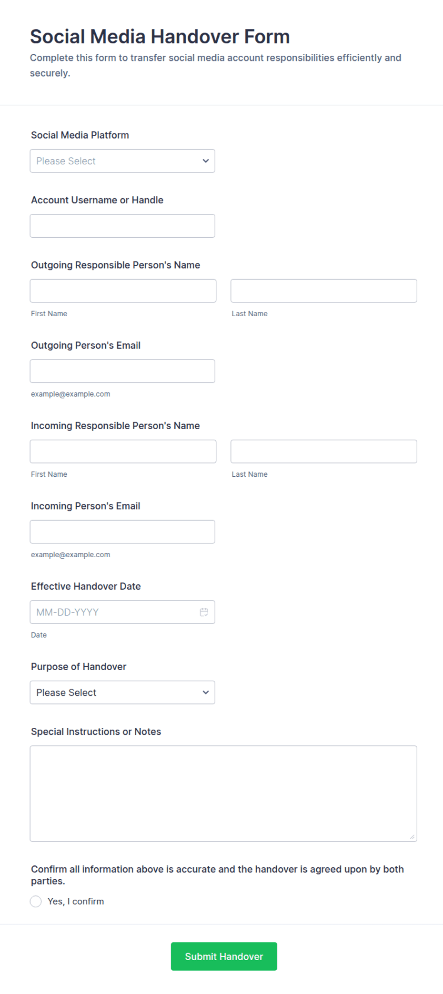The width and height of the screenshot is (443, 994).
Task: Focus the Incoming Person's Email field
Action: pyautogui.click(x=122, y=532)
